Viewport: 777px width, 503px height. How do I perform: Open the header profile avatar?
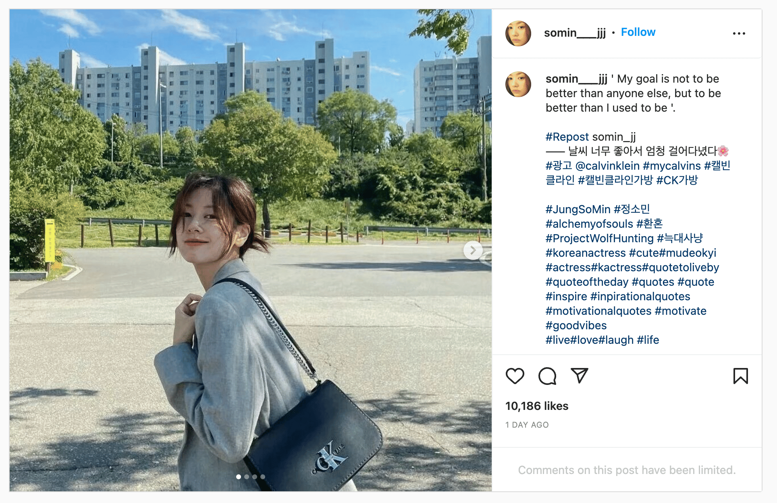click(x=518, y=33)
